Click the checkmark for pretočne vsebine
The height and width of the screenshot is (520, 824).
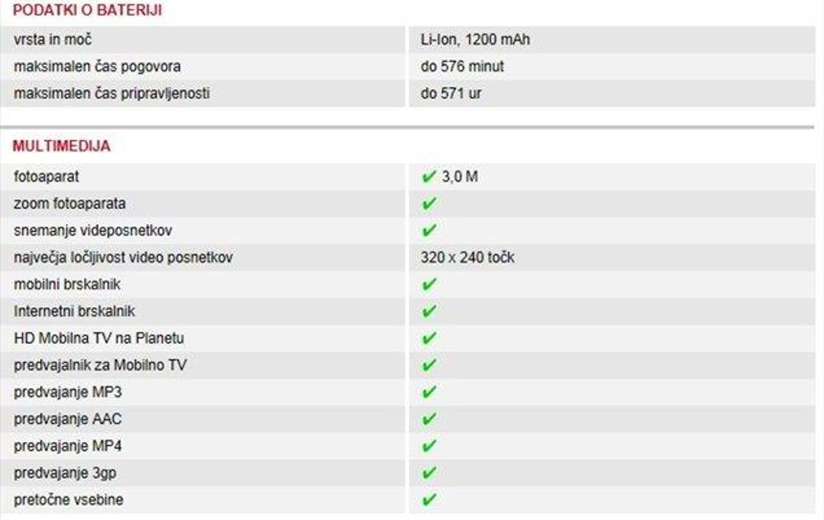pyautogui.click(x=429, y=500)
